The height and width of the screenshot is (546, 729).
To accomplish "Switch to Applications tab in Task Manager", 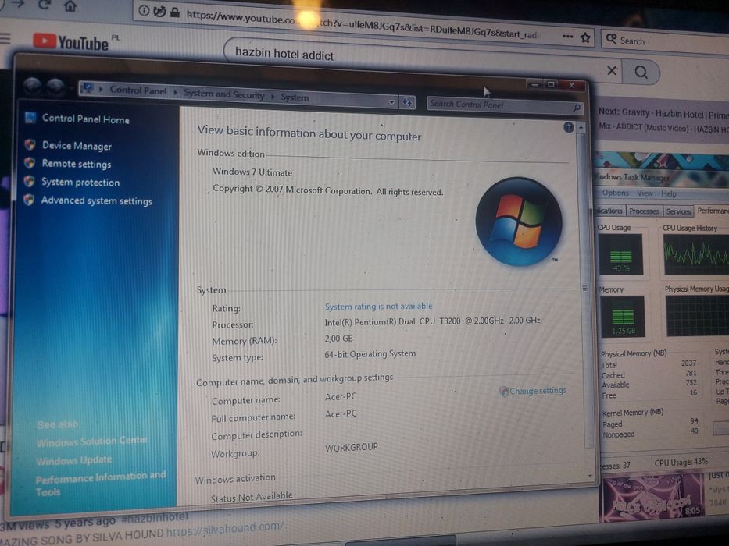I will 609,211.
